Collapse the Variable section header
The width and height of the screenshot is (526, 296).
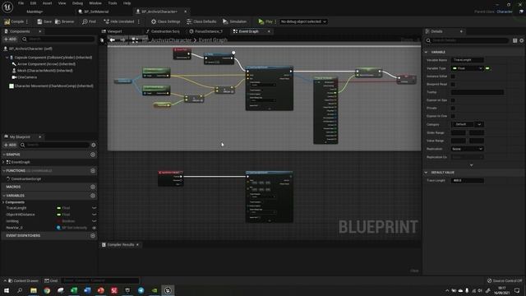tap(427, 52)
